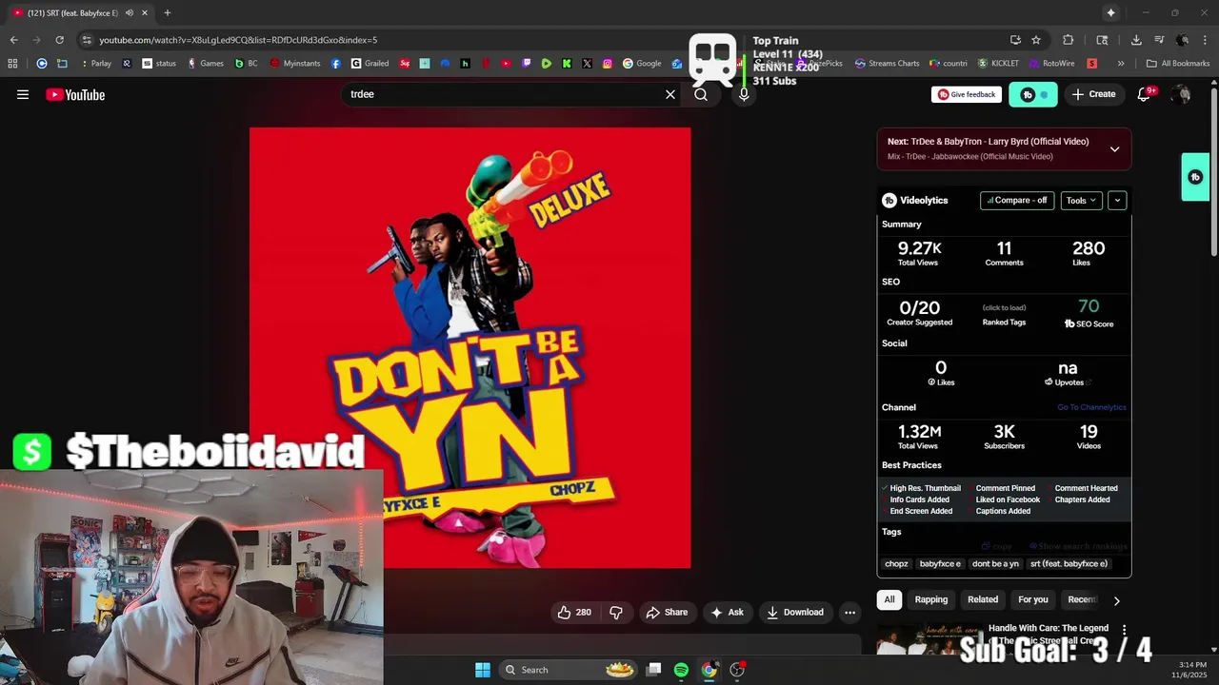Select the All filter chip

[889, 599]
